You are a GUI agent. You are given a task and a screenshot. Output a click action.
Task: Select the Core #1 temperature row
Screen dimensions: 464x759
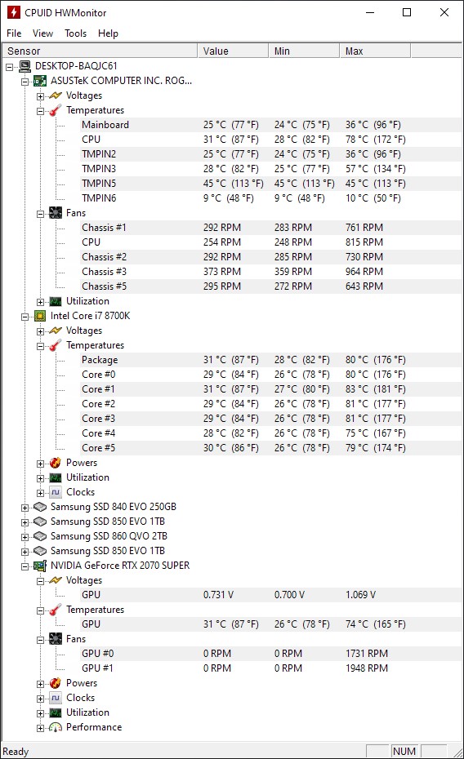(270, 389)
